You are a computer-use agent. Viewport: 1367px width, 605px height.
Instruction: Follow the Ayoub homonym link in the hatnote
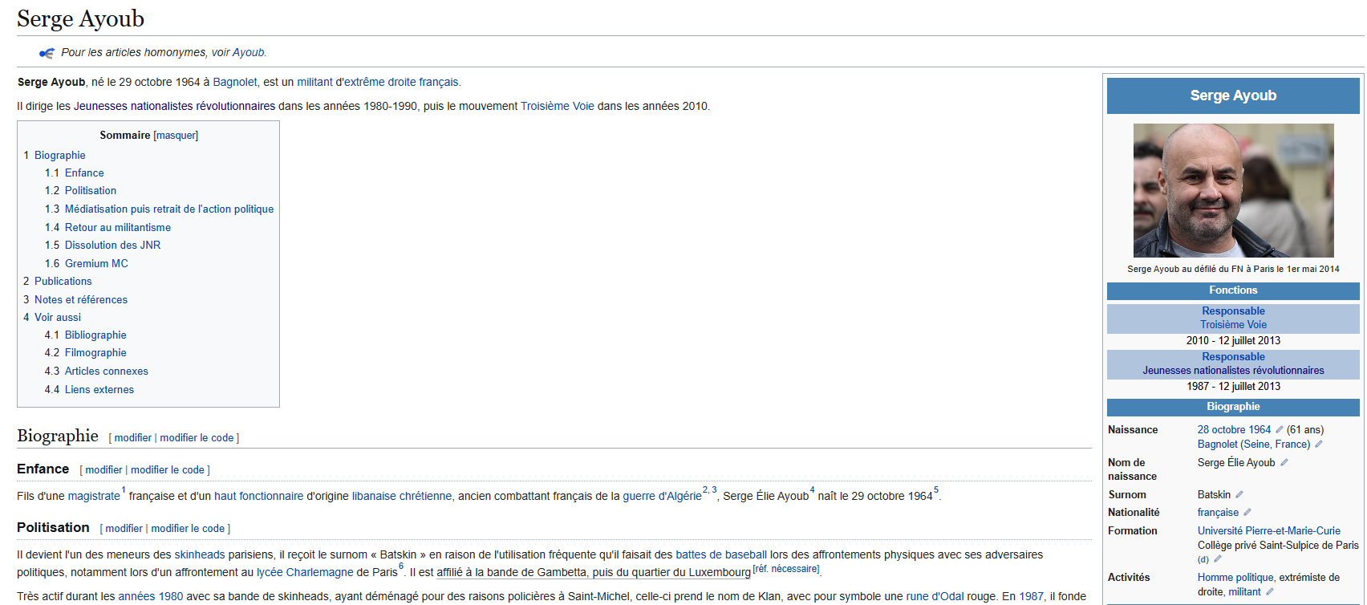click(x=248, y=53)
